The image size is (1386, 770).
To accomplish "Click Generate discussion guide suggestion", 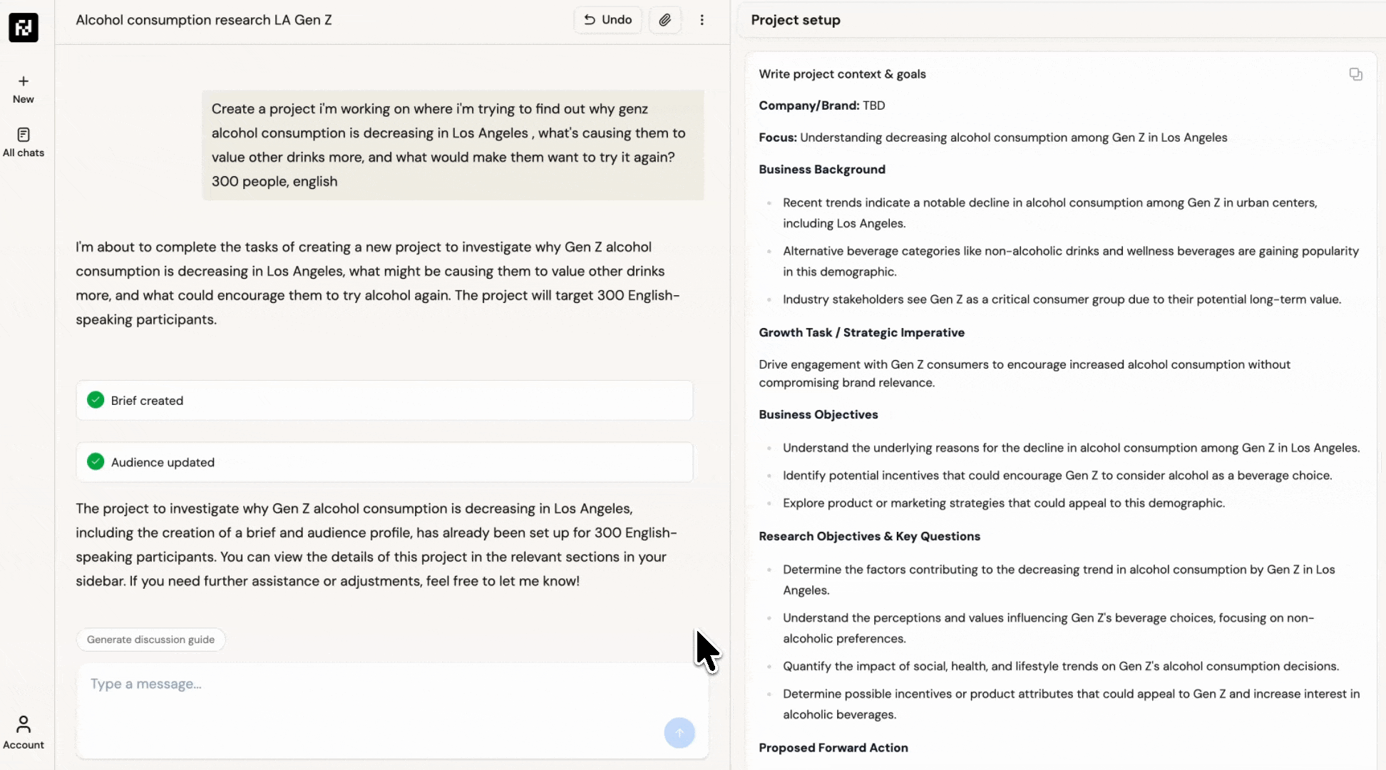I will coord(150,640).
